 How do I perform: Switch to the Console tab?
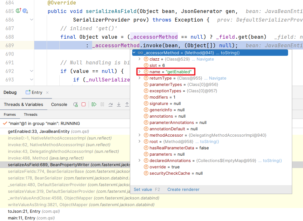coord(59,104)
